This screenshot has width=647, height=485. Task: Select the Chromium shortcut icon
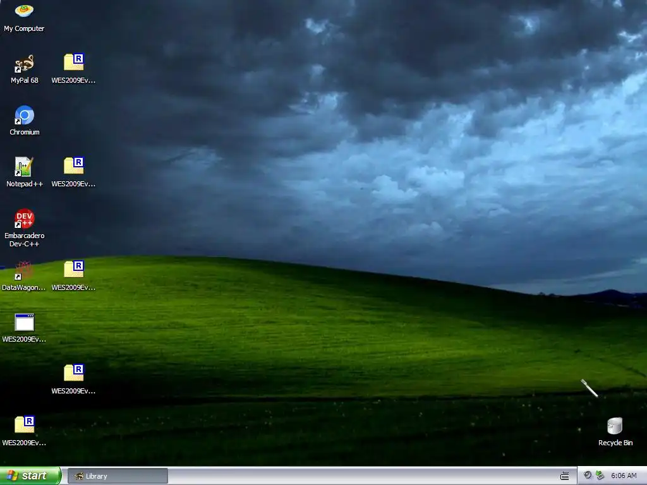coord(25,121)
